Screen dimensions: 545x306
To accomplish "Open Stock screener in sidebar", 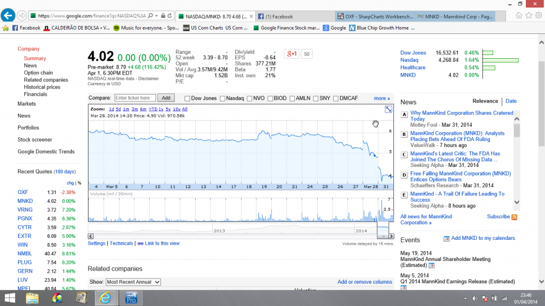I will click(35, 140).
